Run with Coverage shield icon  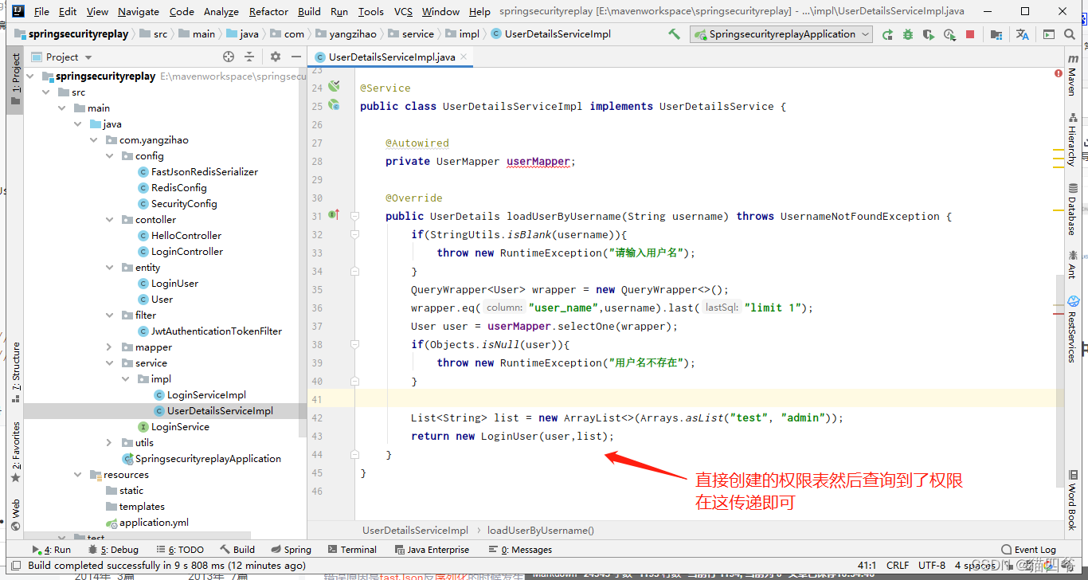[929, 34]
